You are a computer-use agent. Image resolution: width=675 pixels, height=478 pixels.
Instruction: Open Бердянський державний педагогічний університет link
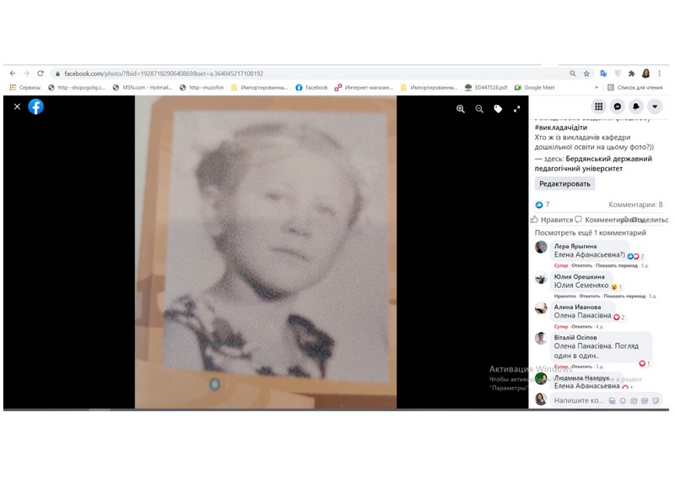click(x=593, y=163)
